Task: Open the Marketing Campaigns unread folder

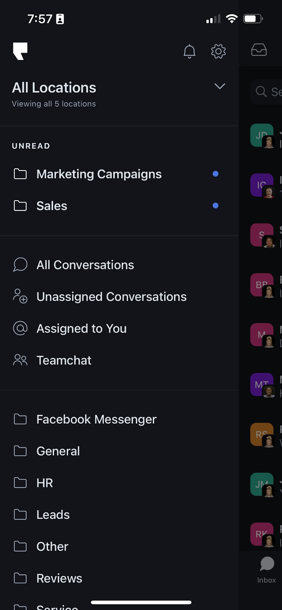Action: pyautogui.click(x=119, y=174)
